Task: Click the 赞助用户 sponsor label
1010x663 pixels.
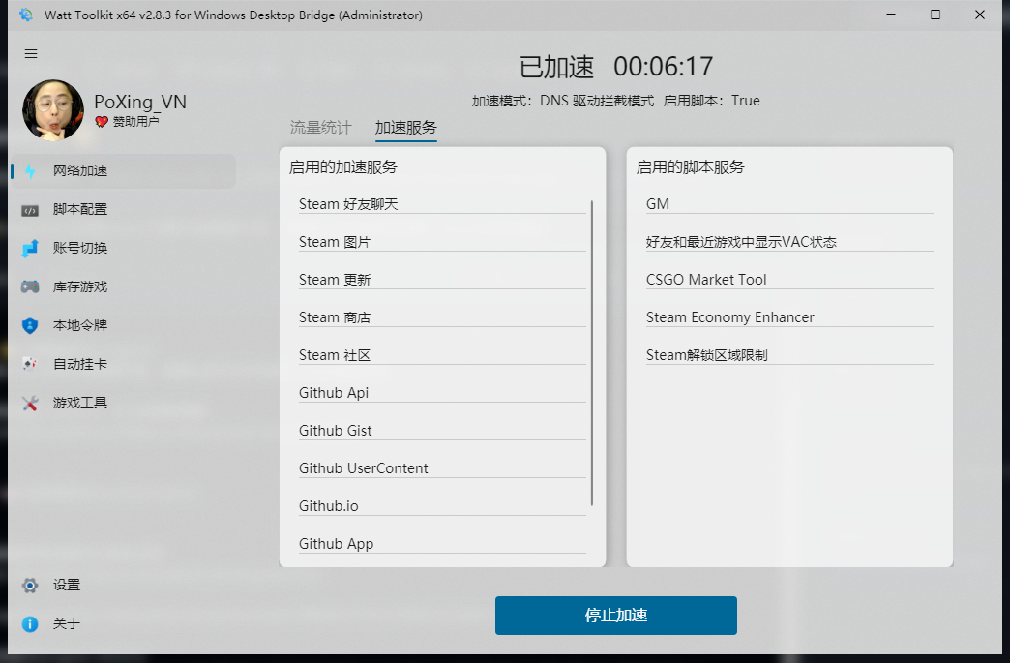Action: click(x=135, y=121)
